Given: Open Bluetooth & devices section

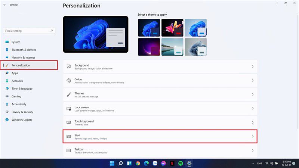Looking at the screenshot, I should point(29,50).
